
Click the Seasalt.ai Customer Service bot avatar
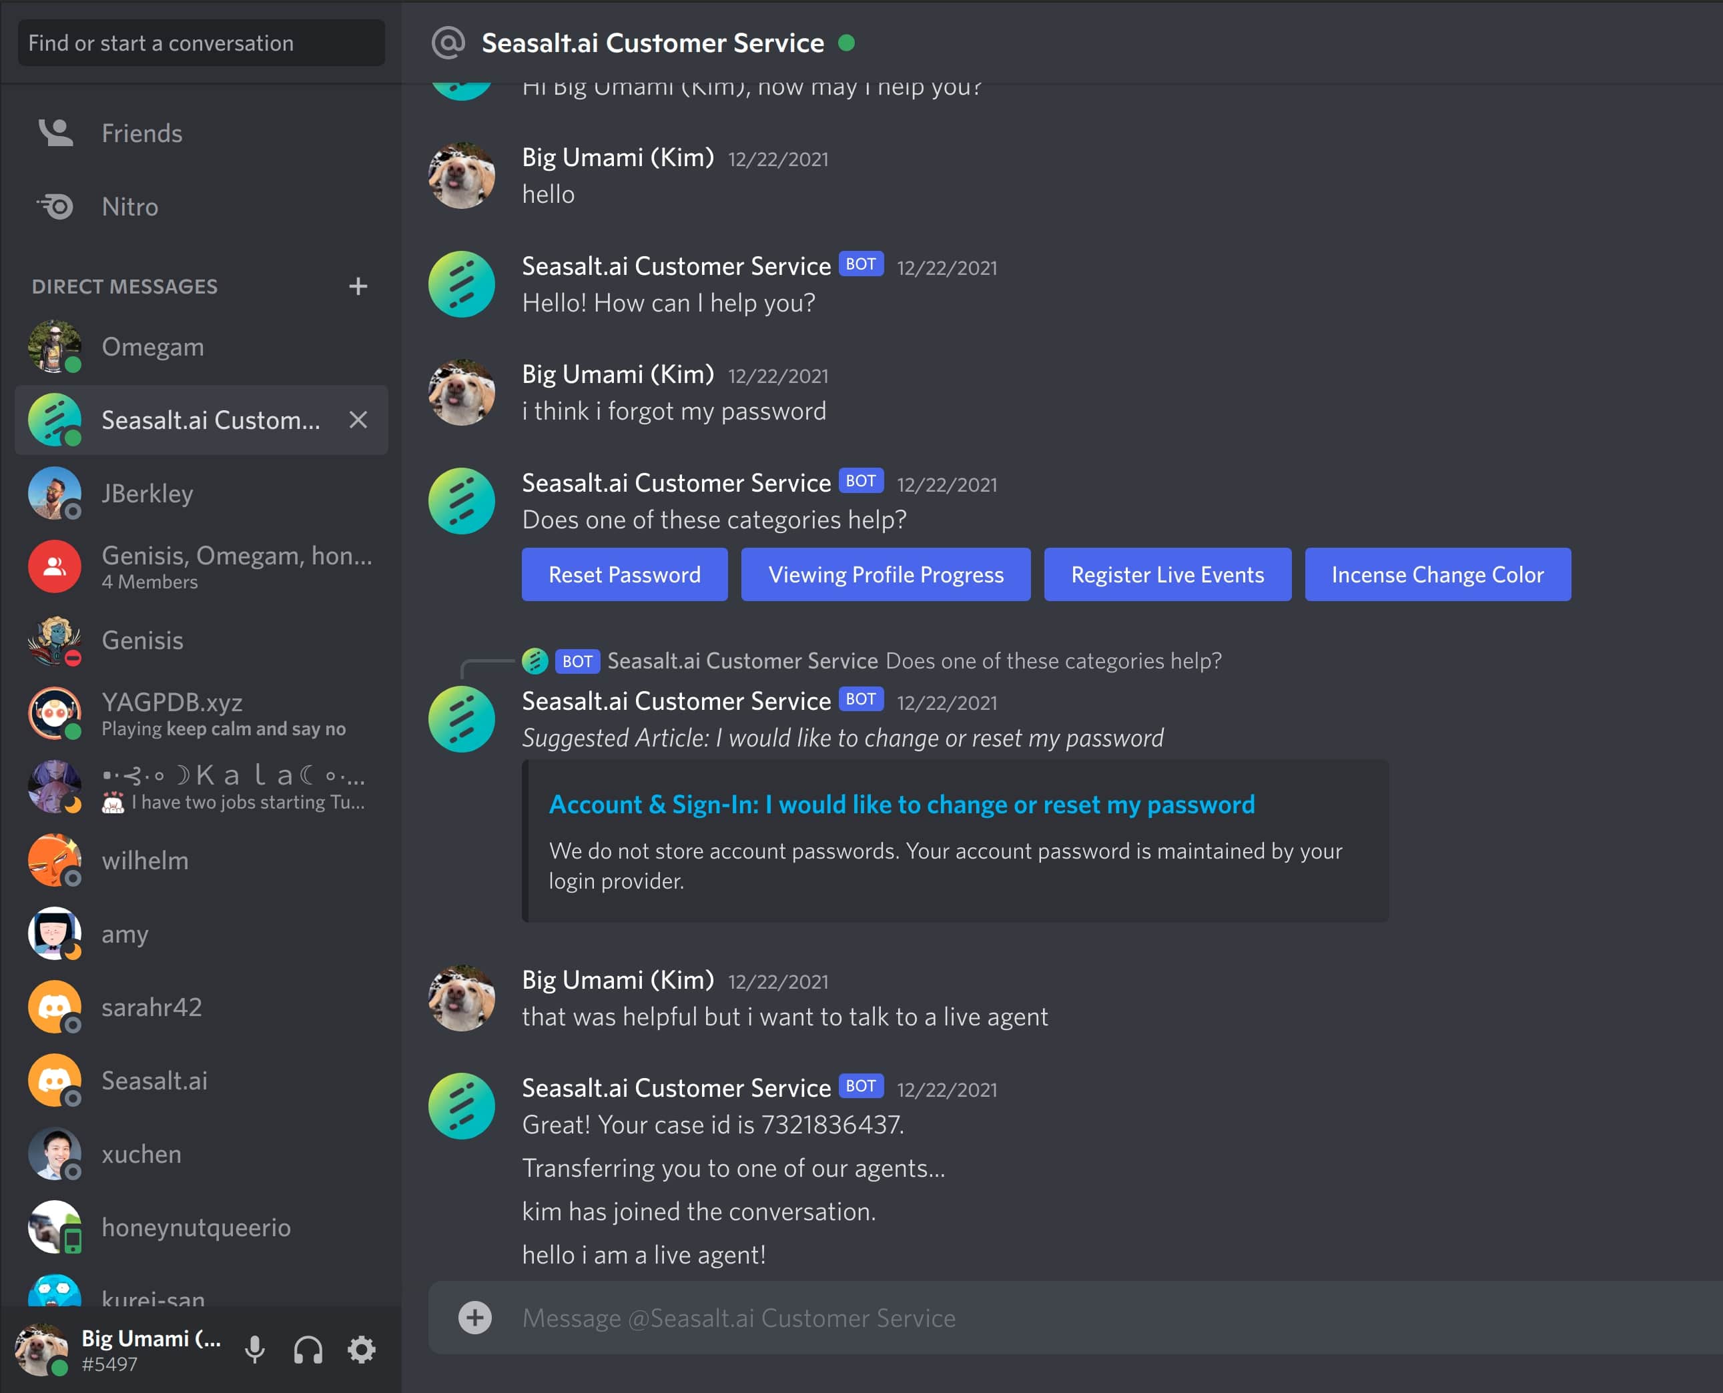click(x=461, y=284)
